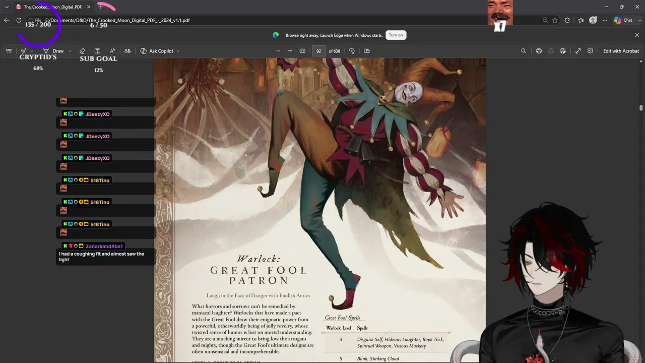Click the Save as icon
The height and width of the screenshot is (363, 645).
point(563,51)
